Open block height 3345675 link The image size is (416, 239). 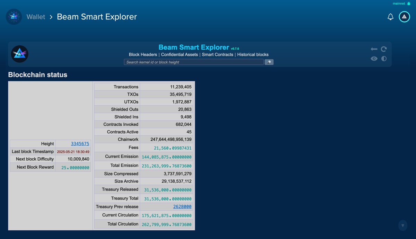click(80, 143)
